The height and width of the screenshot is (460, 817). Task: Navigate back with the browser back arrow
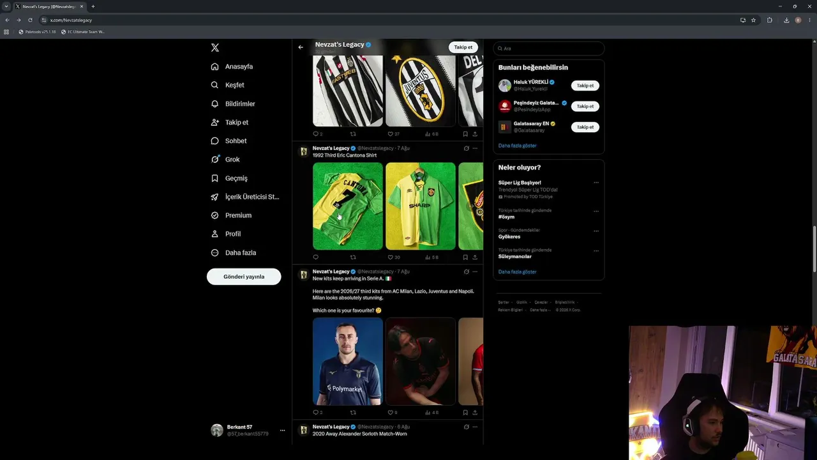(7, 20)
